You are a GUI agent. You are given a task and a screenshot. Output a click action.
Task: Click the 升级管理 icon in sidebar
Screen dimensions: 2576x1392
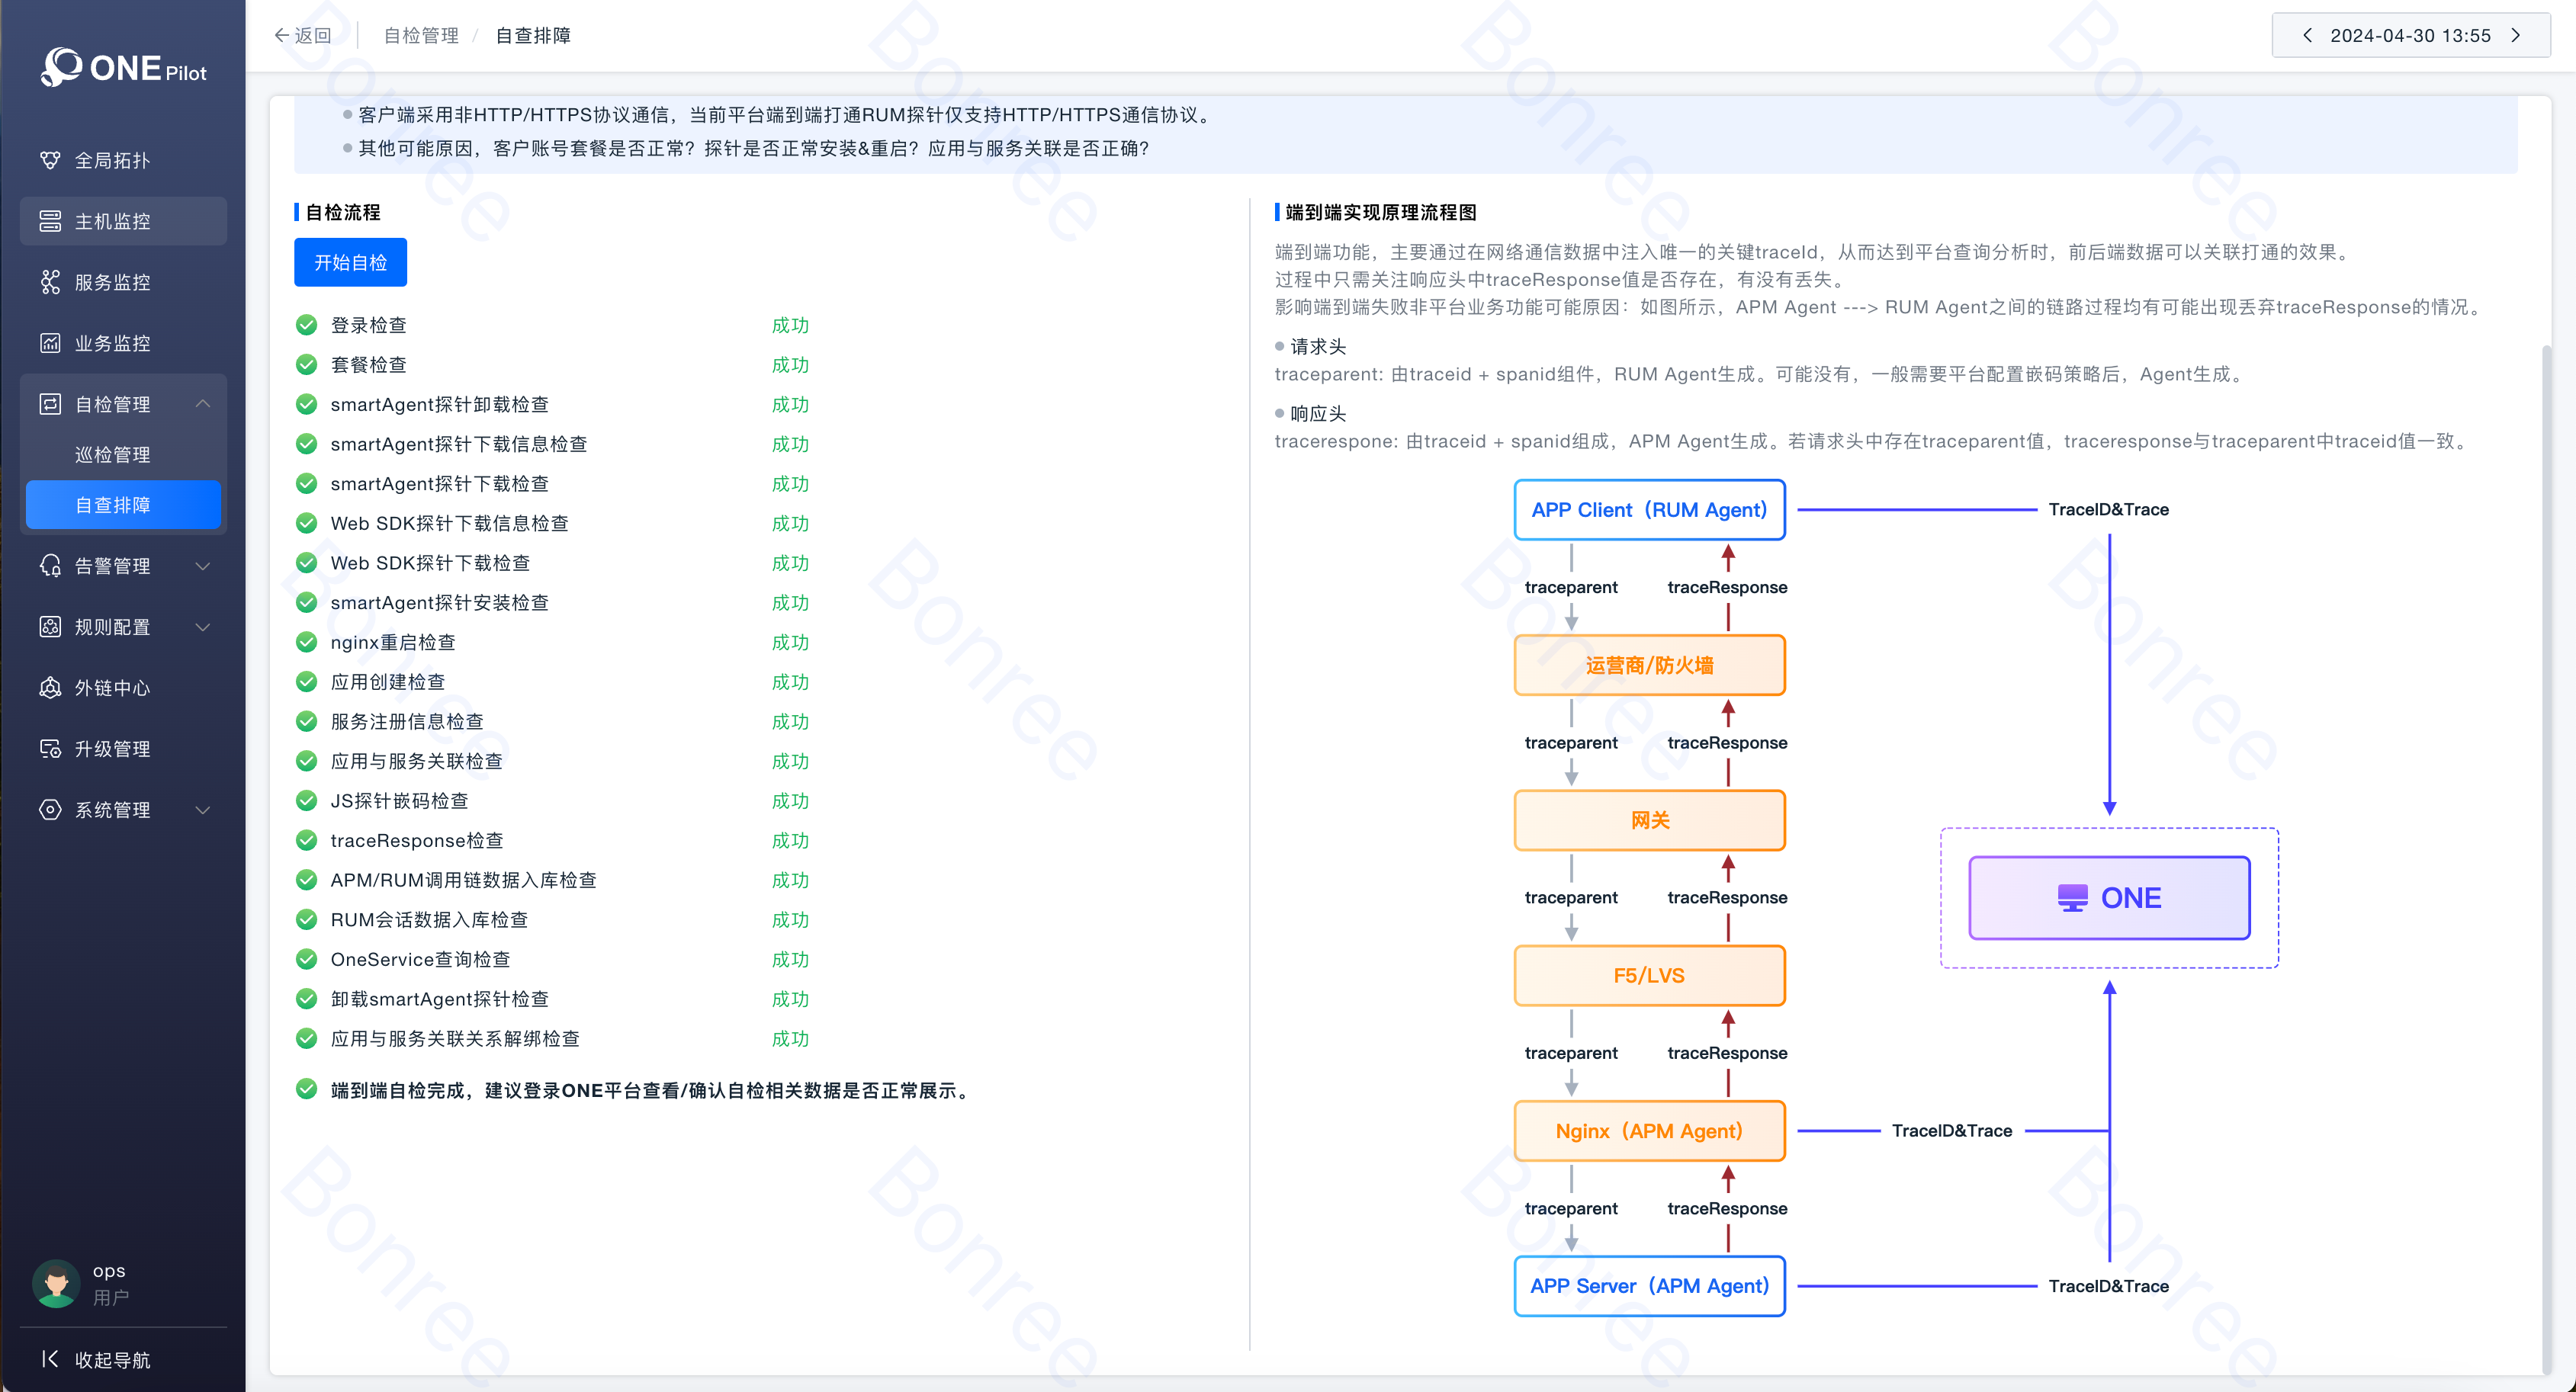pyautogui.click(x=50, y=749)
